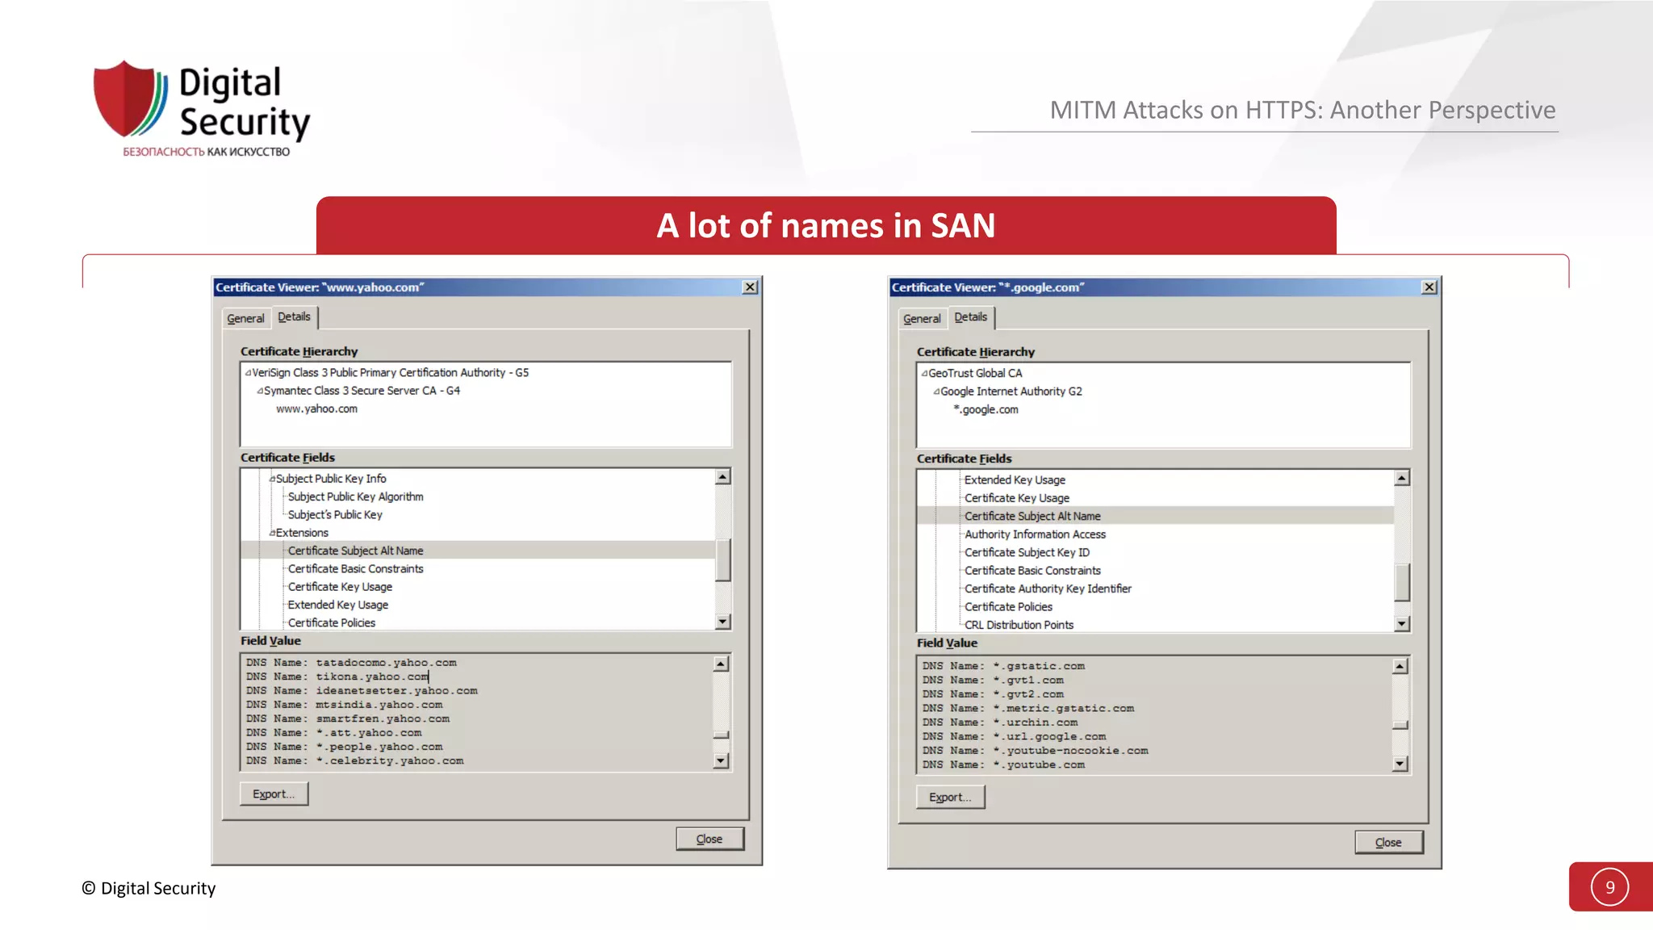
Task: Click DNS Name tikona.yahoo.com line
Action: (x=337, y=677)
